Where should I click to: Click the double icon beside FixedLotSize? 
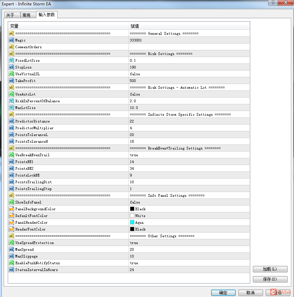11,60
